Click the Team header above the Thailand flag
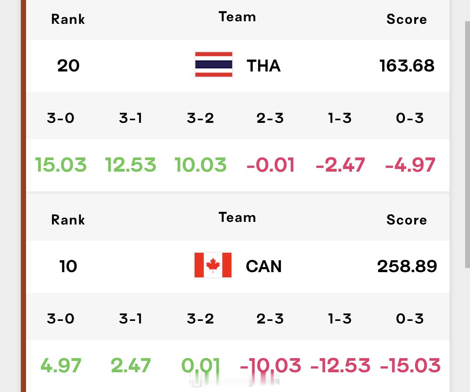The width and height of the screenshot is (470, 392). (x=237, y=17)
